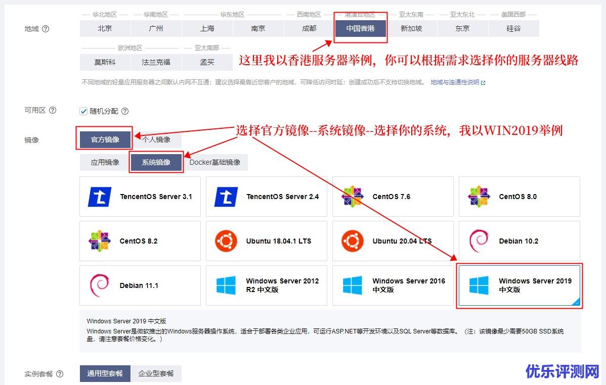This screenshot has width=606, height=385.
Task: Pick the CentOS 8.2 text label
Action: pos(139,241)
